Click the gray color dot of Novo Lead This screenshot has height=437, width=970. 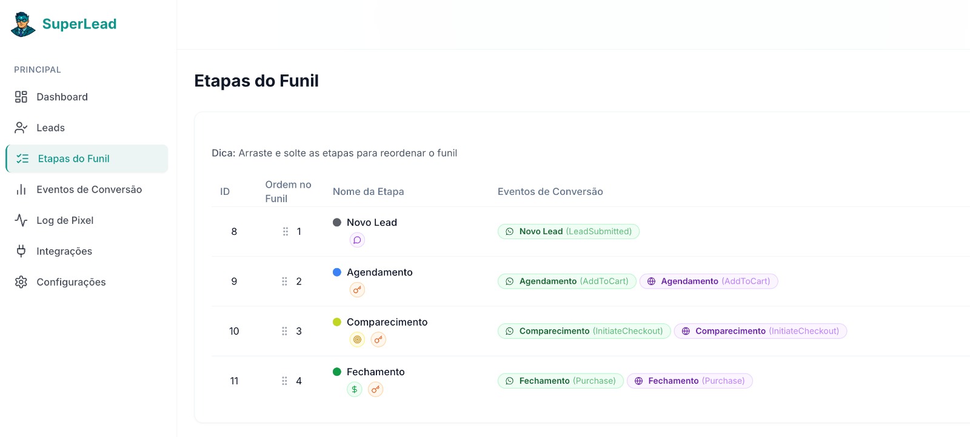pyautogui.click(x=337, y=222)
